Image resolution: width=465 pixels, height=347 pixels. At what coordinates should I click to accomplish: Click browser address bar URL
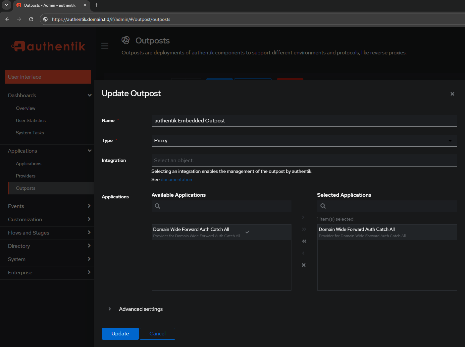tap(111, 19)
